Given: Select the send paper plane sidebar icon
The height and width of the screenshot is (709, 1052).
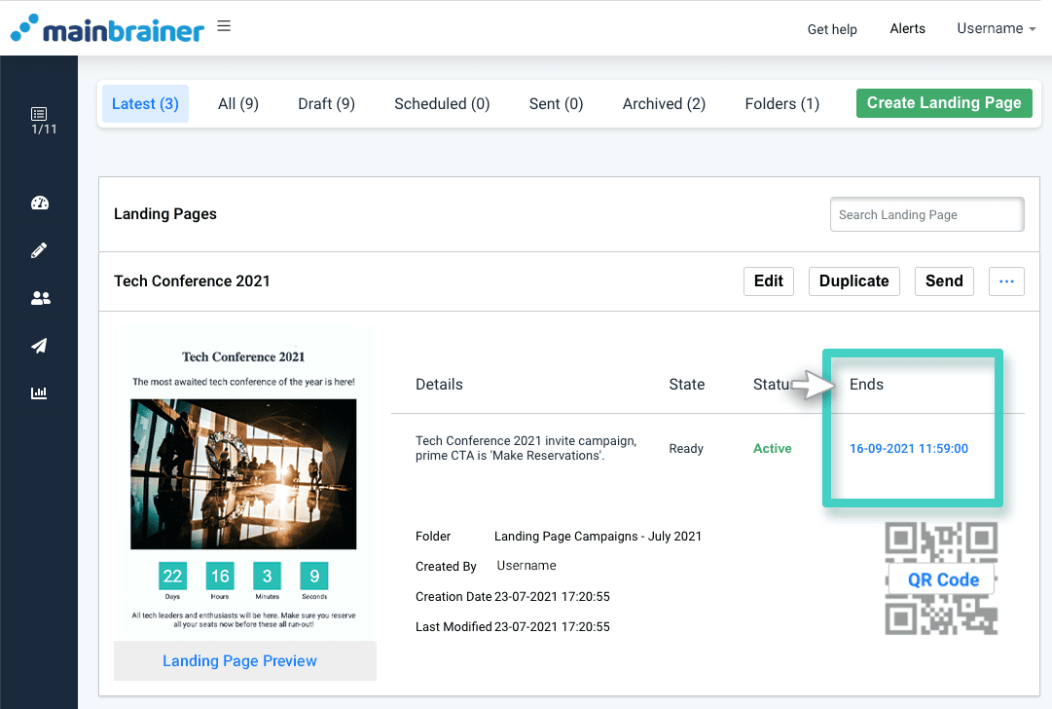Looking at the screenshot, I should tap(40, 346).
